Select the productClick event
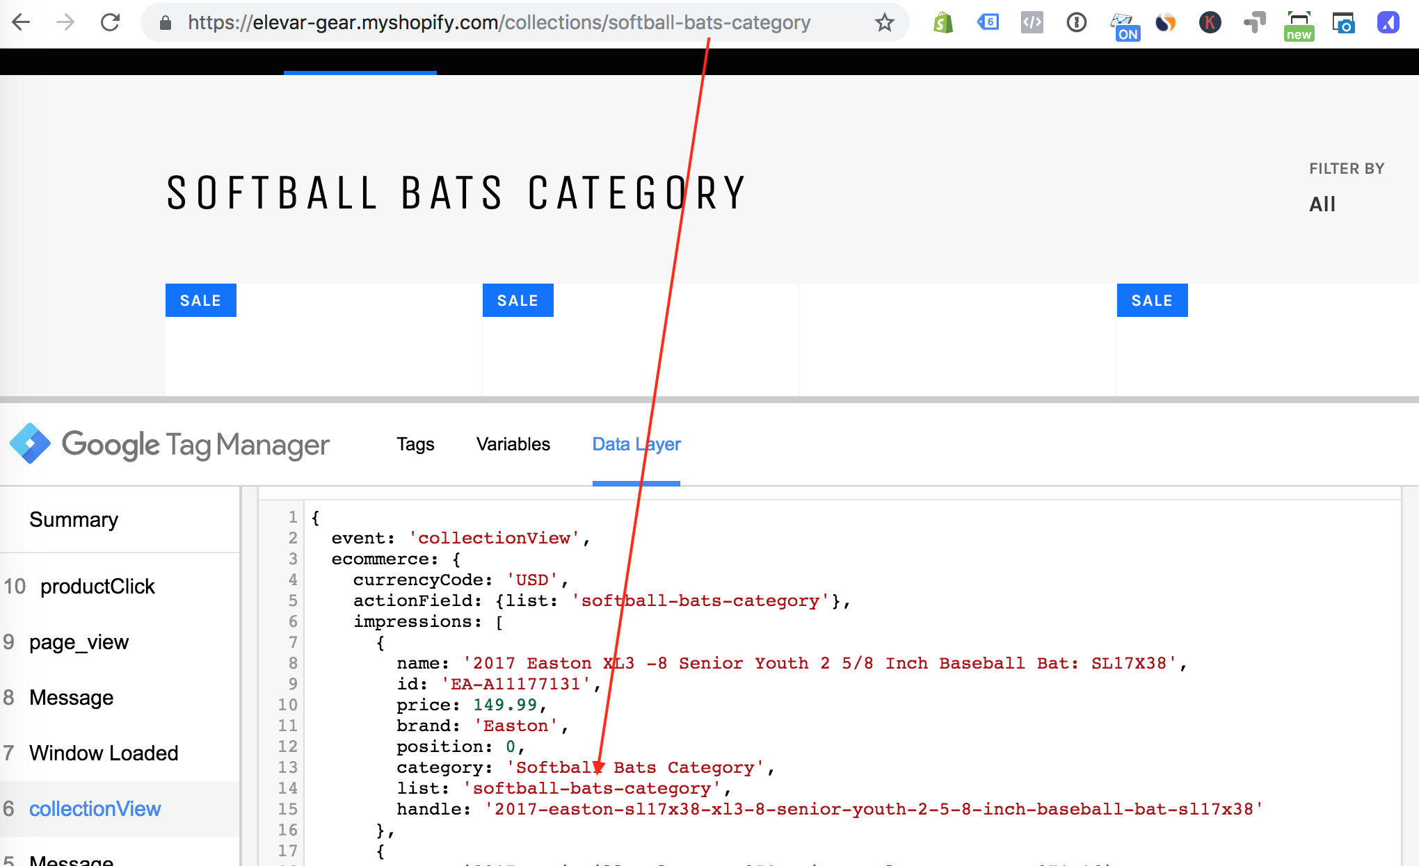Viewport: 1419px width, 866px height. tap(97, 587)
